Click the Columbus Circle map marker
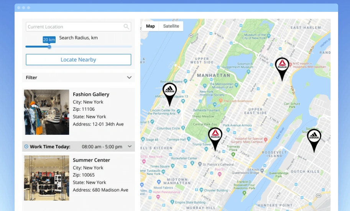Viewport: 350px width, 211px height. (x=183, y=128)
